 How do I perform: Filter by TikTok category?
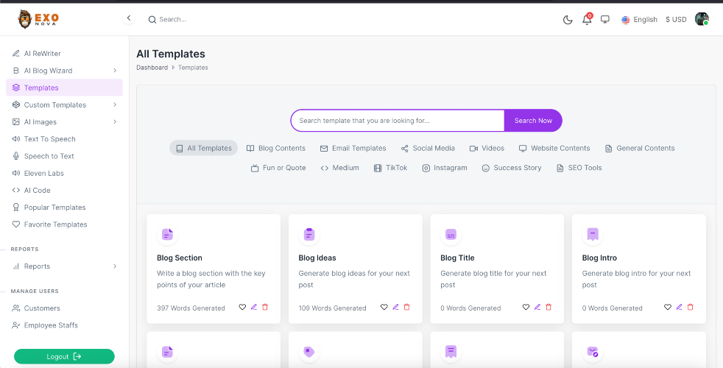390,168
